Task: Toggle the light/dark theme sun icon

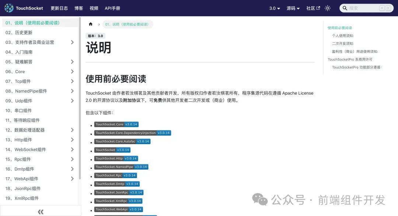Action: (328, 8)
